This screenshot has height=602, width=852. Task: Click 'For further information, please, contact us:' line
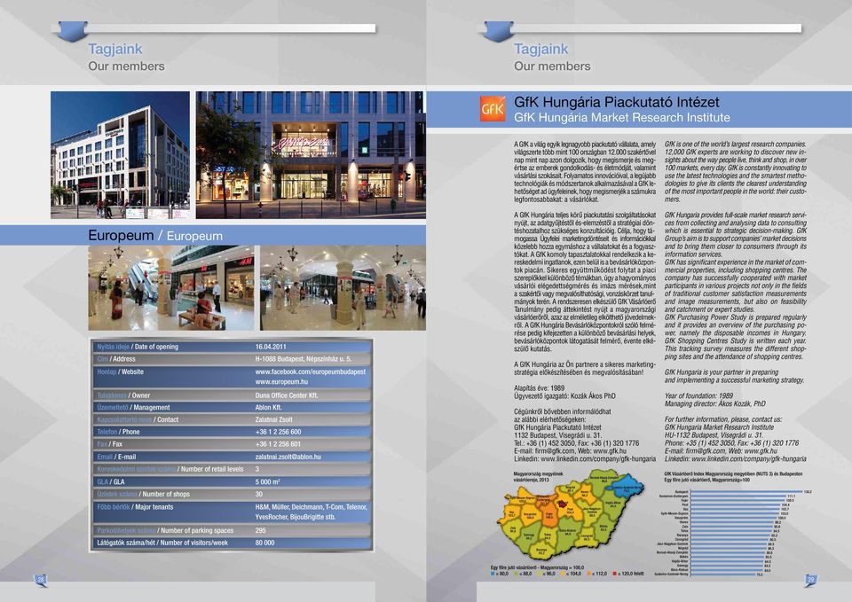[723, 419]
